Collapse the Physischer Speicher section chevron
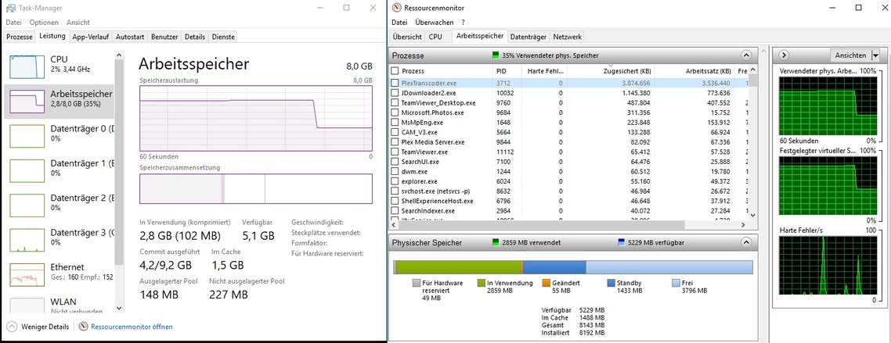The height and width of the screenshot is (343, 891). pyautogui.click(x=746, y=242)
